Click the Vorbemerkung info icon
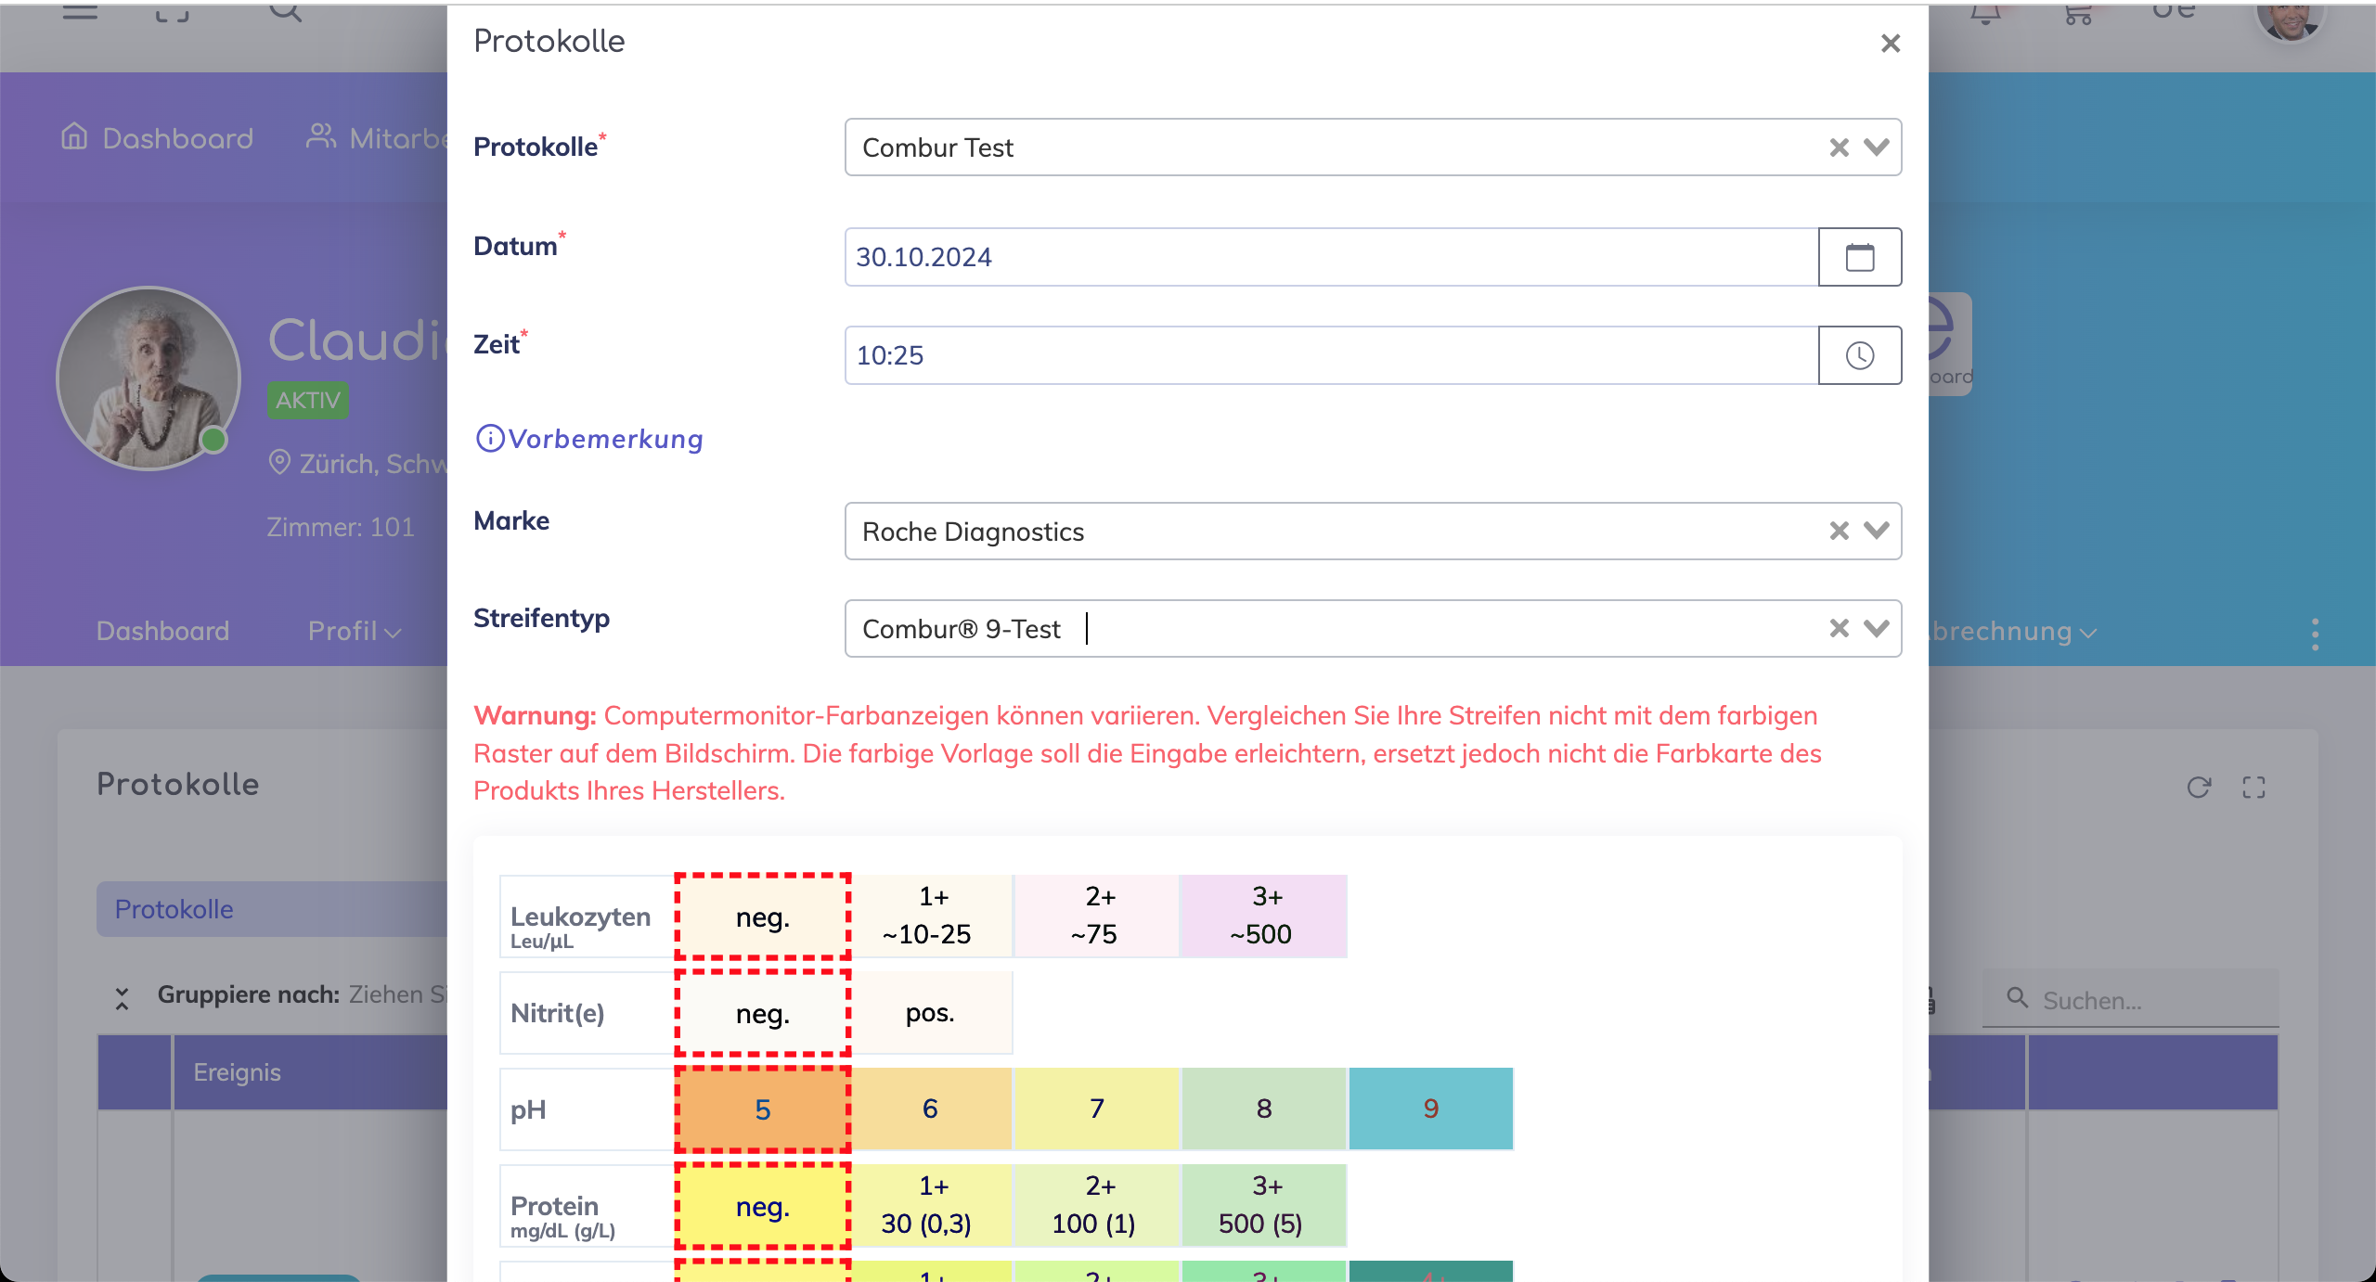This screenshot has width=2376, height=1282. click(x=489, y=439)
